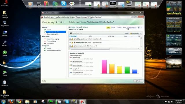The height and width of the screenshot is (104, 185).
Task: Open the Games desktop folder
Action: click(5, 63)
